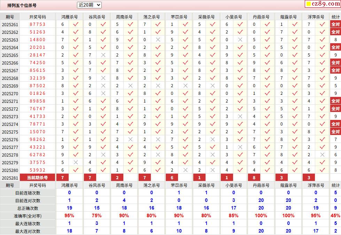The height and width of the screenshot is (235, 341).
Task: Select issue number 2025265
Action: point(10,55)
